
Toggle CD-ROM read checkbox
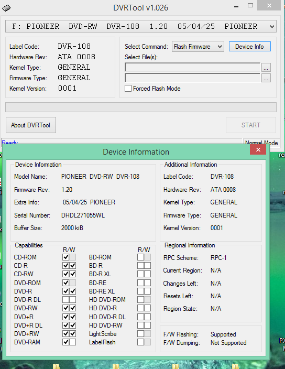pyautogui.click(x=66, y=257)
